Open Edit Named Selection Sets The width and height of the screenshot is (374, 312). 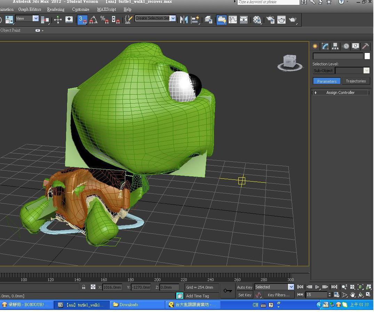click(128, 19)
